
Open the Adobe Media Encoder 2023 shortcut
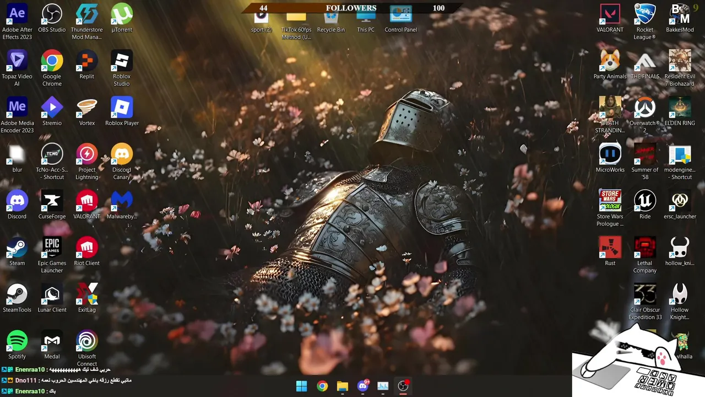[17, 107]
